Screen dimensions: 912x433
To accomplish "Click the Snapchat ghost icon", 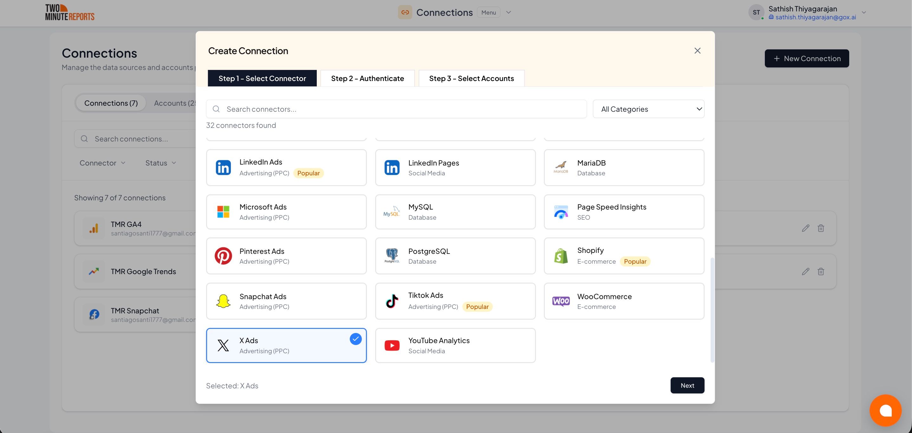I will (x=223, y=301).
